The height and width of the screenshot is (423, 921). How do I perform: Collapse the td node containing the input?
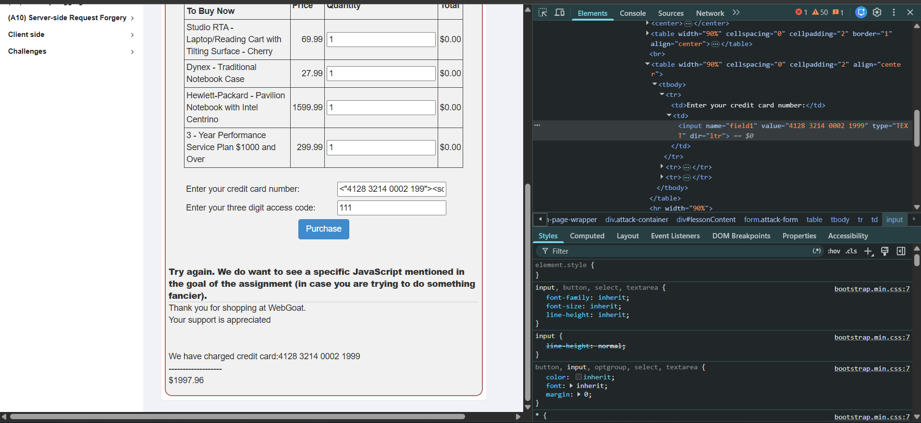click(x=669, y=116)
